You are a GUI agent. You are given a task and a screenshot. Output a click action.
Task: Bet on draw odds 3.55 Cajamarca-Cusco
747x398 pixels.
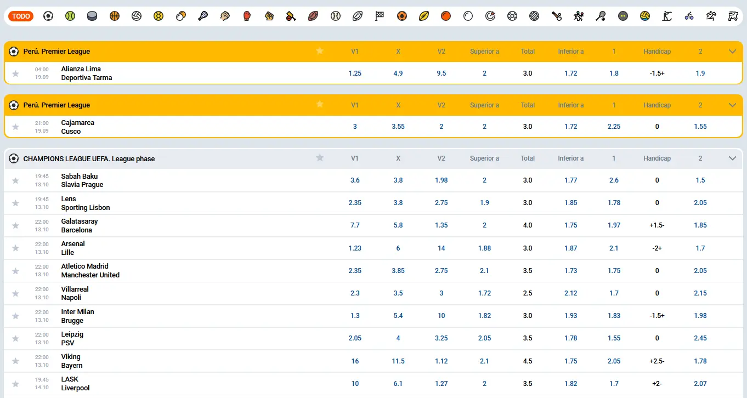click(398, 127)
